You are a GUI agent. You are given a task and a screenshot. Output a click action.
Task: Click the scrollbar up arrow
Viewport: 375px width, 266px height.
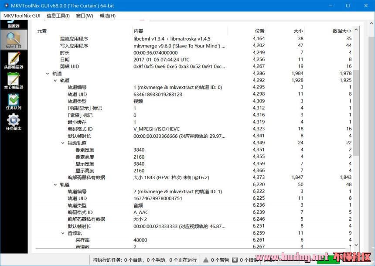(356, 29)
